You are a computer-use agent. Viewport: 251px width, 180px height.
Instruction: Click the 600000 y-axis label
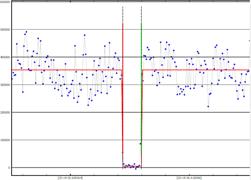pyautogui.click(x=5, y=2)
